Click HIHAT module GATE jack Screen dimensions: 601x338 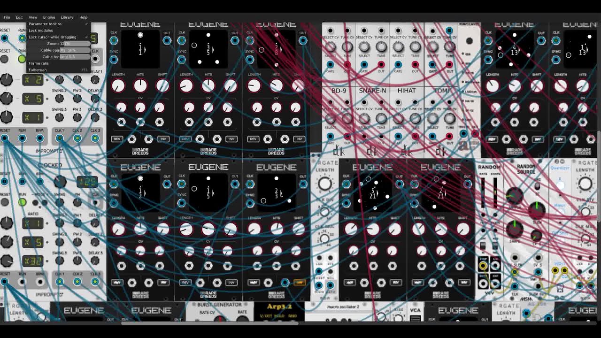pos(398,137)
